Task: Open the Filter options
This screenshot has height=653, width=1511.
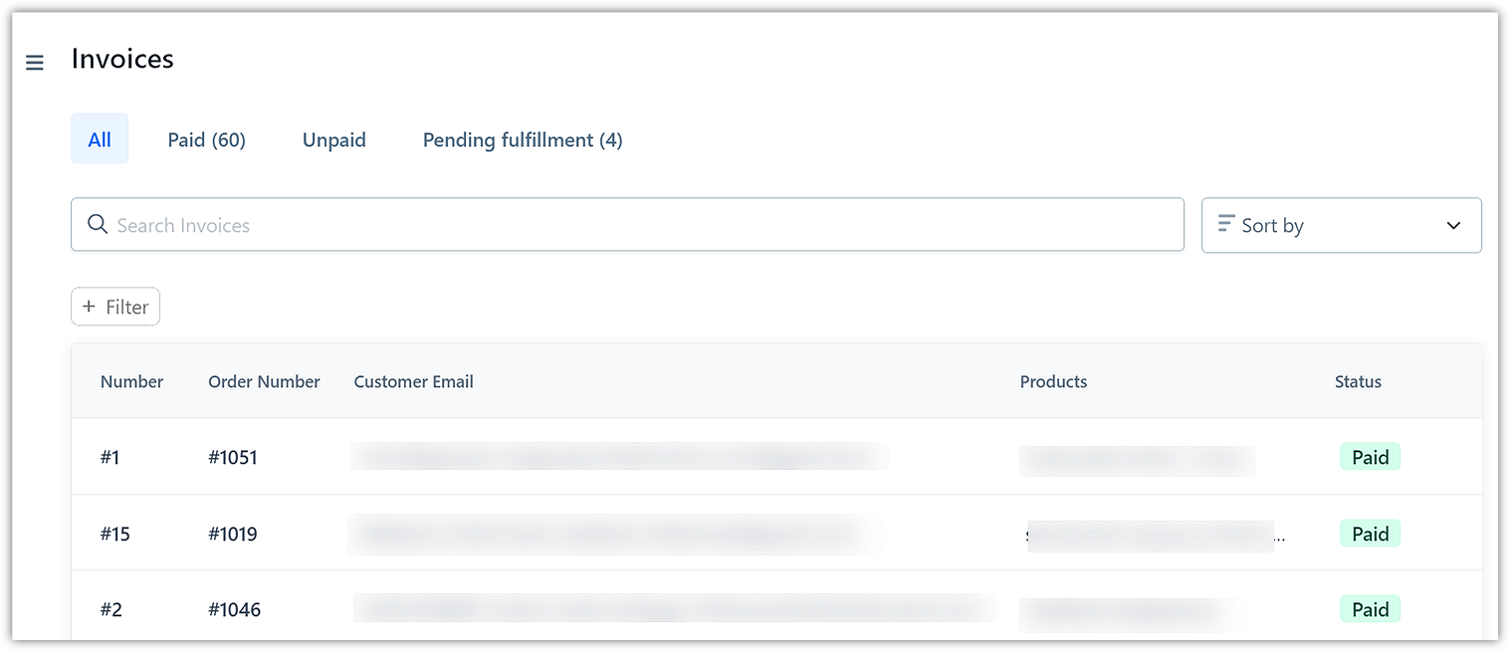Action: [x=114, y=306]
